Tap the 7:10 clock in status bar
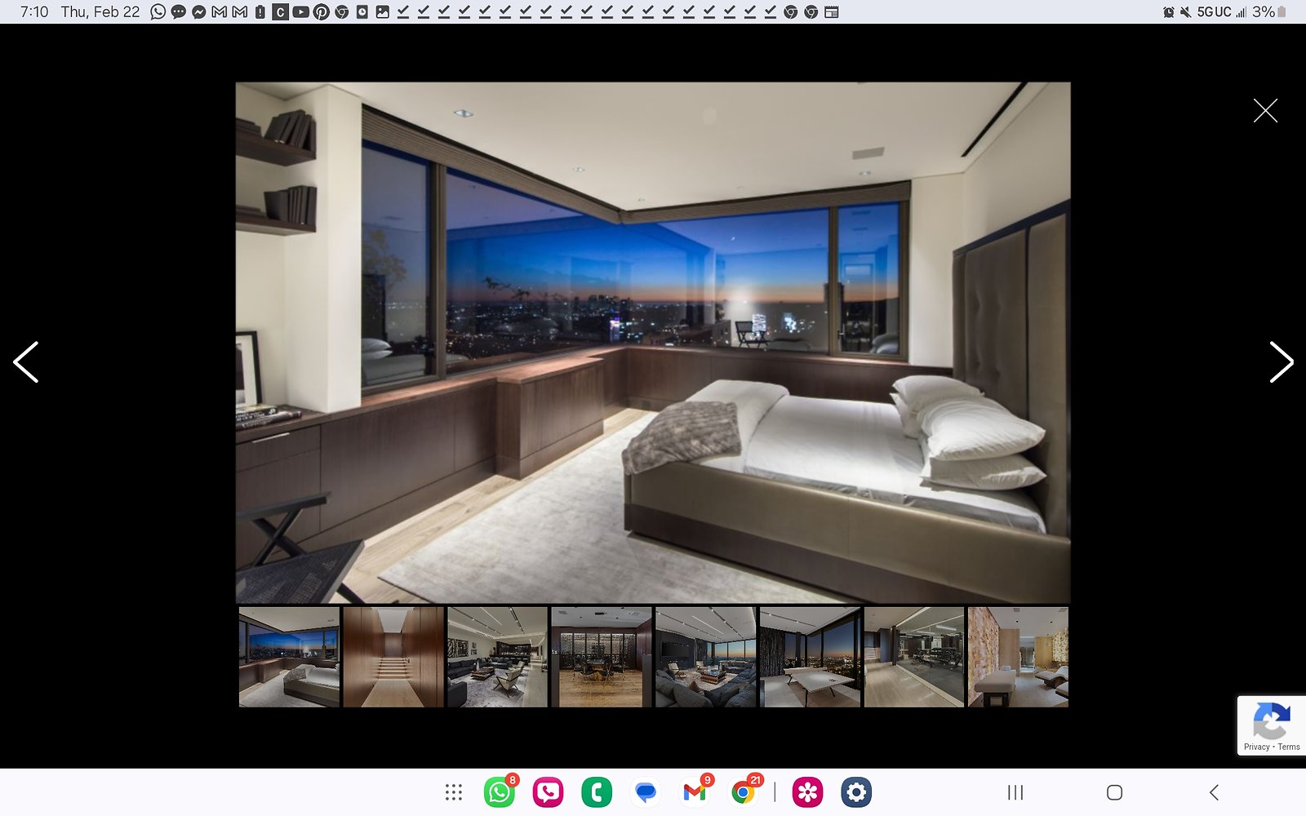This screenshot has height=816, width=1306. pyautogui.click(x=34, y=12)
